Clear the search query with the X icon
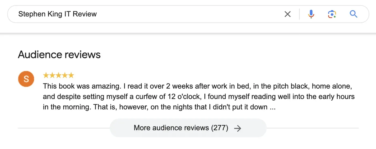The width and height of the screenshot is (376, 149). (287, 14)
